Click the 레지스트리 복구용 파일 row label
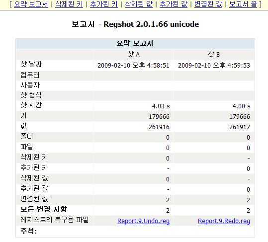This screenshot has height=242, width=268. 55,220
